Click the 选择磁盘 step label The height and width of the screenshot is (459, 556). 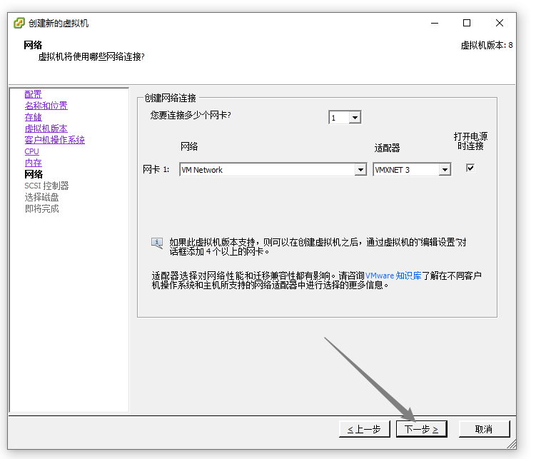click(x=41, y=197)
